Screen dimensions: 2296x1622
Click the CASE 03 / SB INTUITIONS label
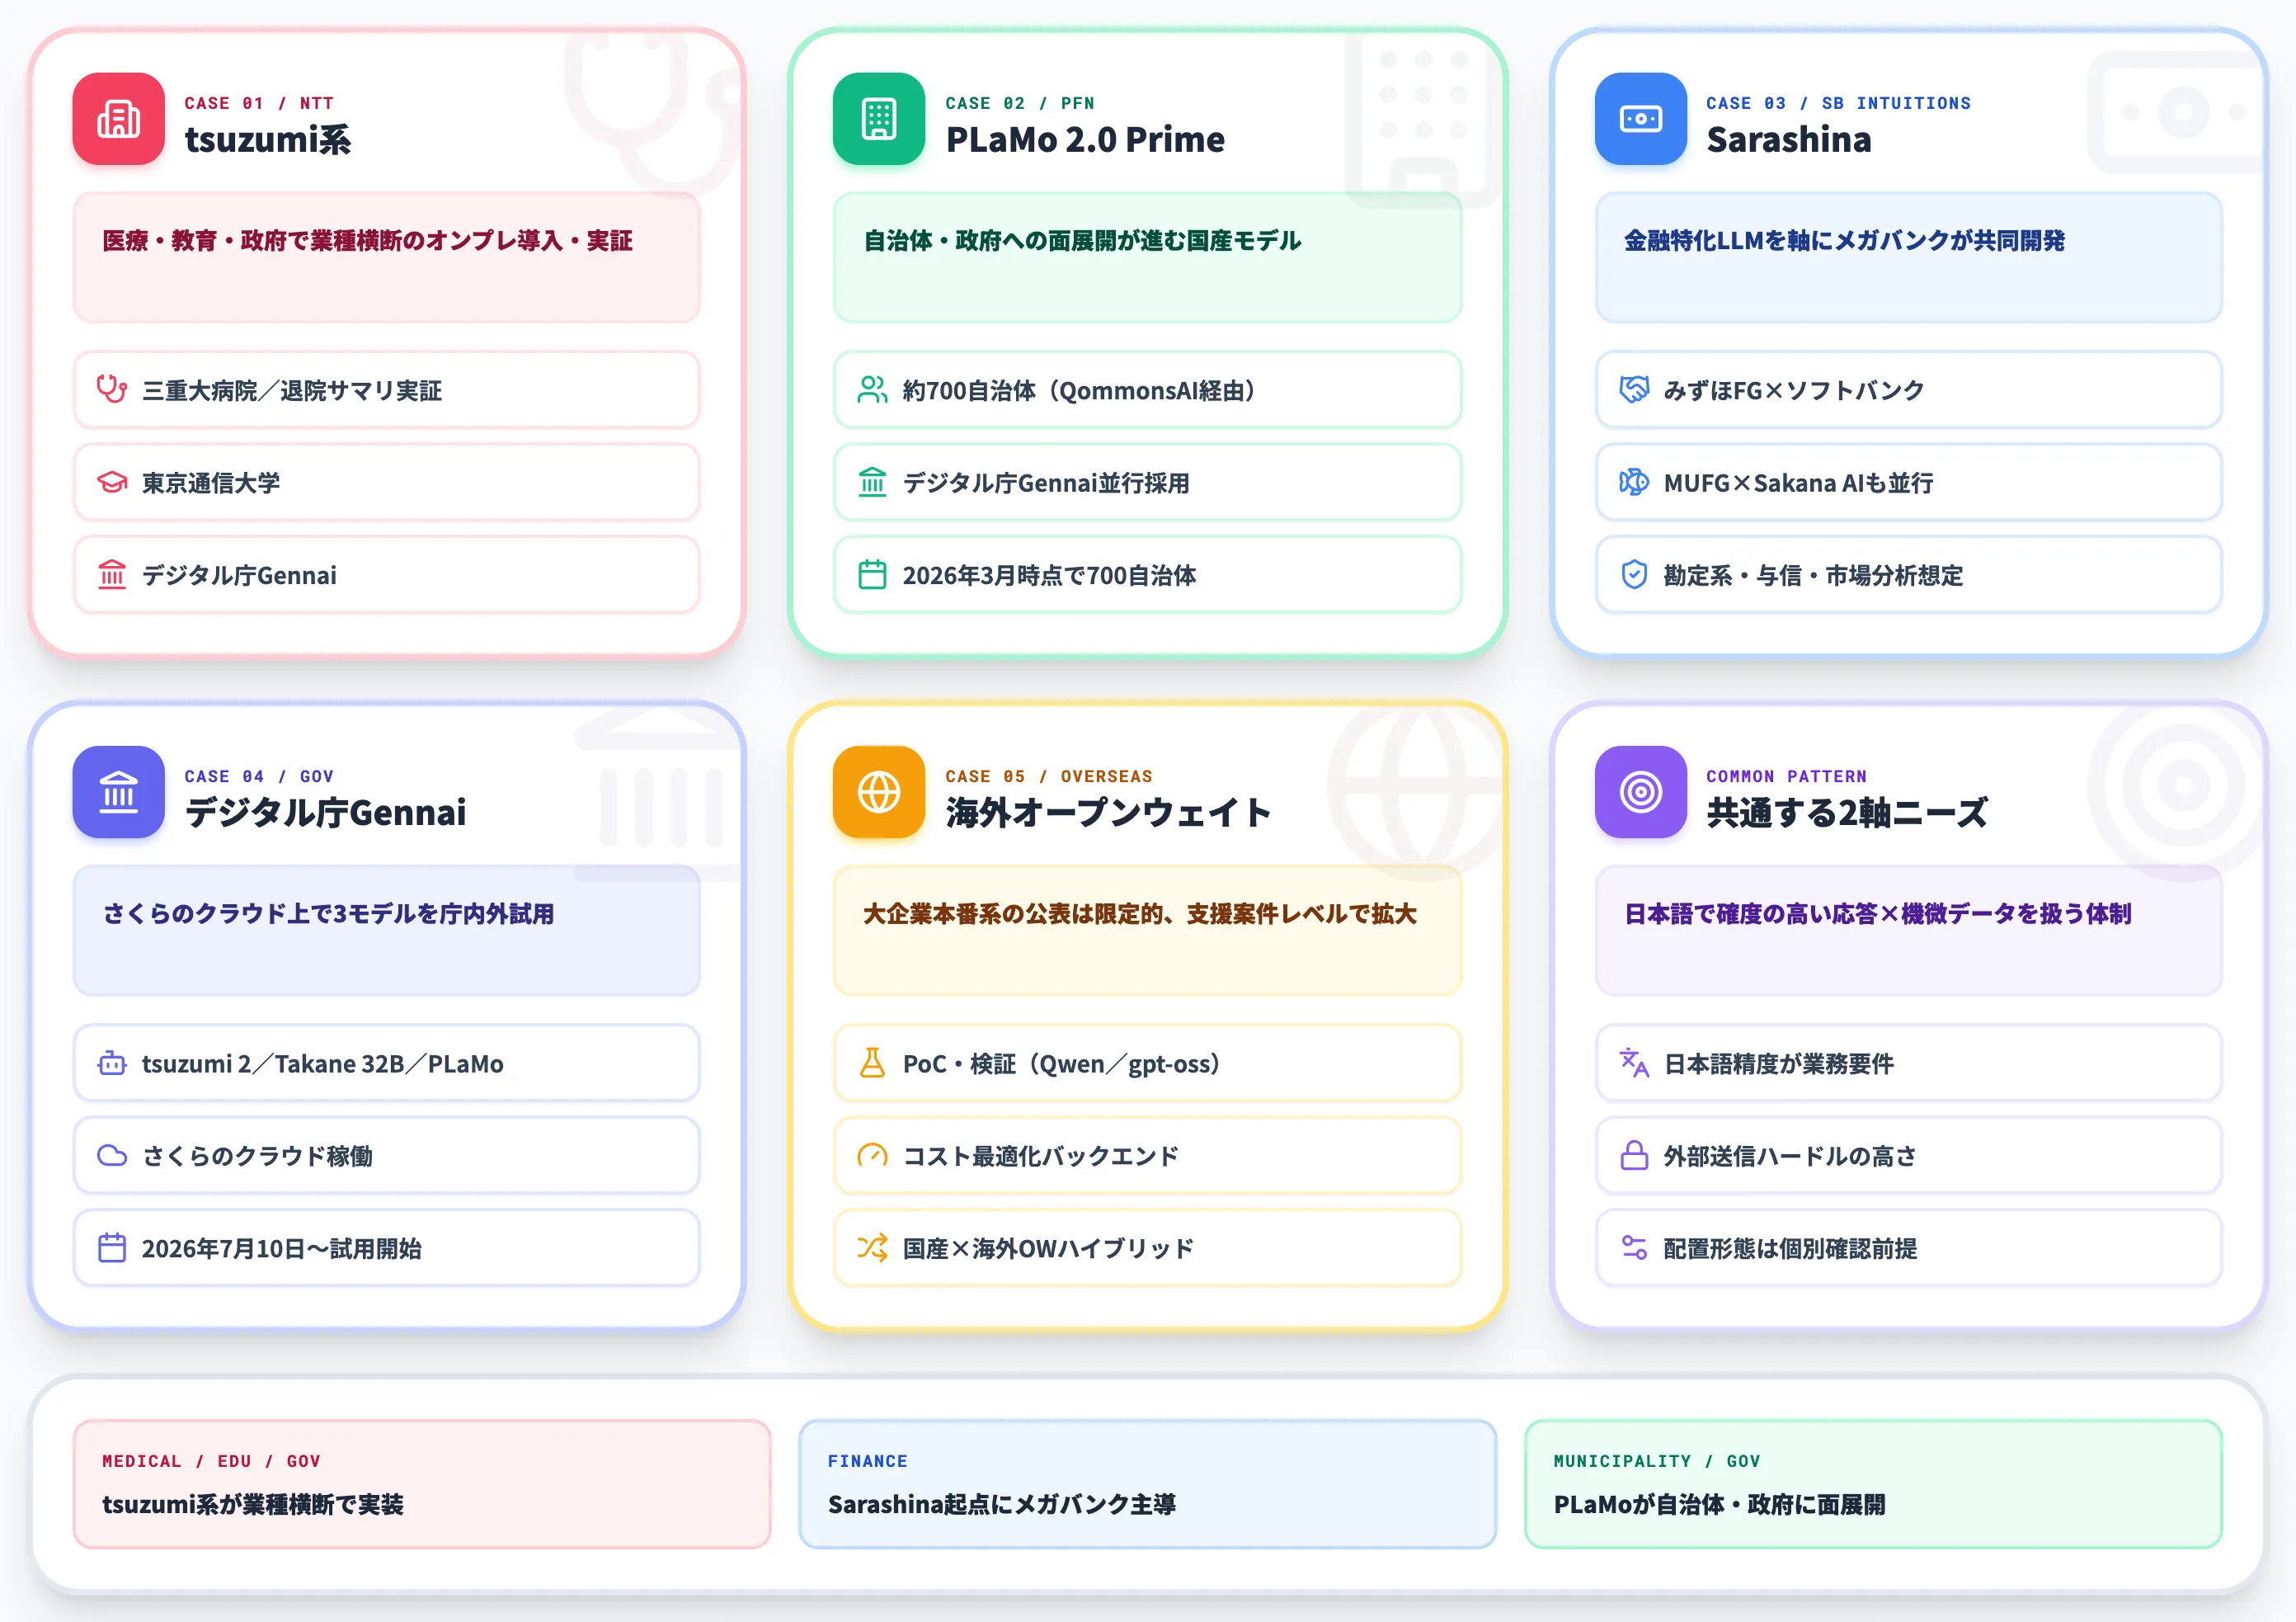point(1838,103)
